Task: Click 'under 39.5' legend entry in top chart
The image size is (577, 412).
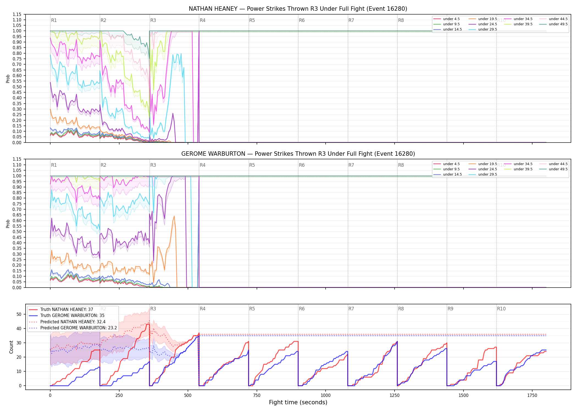Action: pyautogui.click(x=518, y=24)
